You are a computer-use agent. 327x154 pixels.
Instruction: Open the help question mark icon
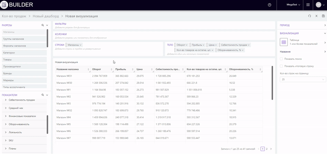point(270,5)
